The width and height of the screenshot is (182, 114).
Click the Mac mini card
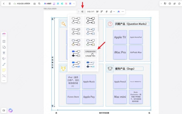tap(120, 97)
